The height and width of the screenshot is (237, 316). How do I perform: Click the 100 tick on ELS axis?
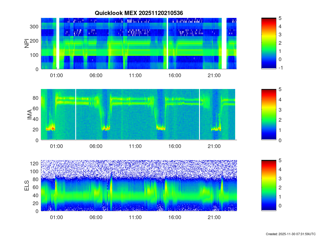coord(34,171)
